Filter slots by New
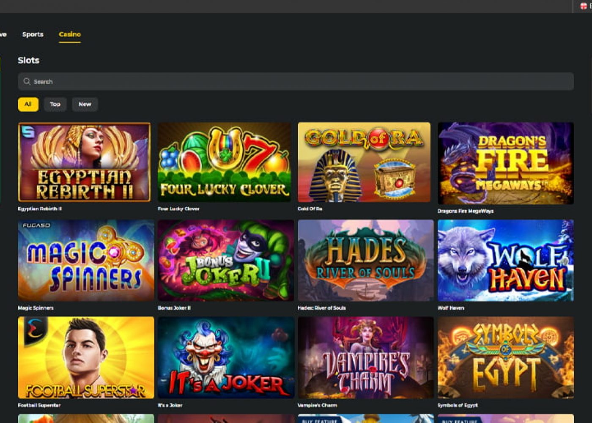Image resolution: width=592 pixels, height=423 pixels. [85, 104]
